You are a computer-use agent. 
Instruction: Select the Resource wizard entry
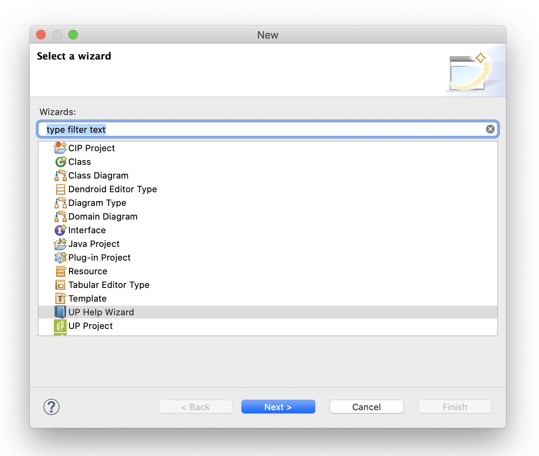(x=88, y=271)
